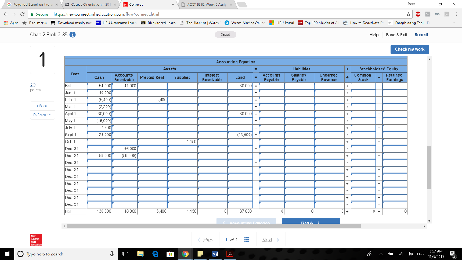Click info icon beside Chap 2 Prob 2-35
This screenshot has height=260, width=462.
(73, 35)
